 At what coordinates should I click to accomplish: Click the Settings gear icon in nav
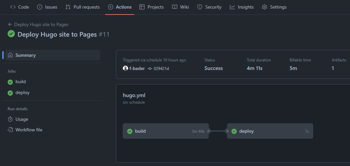coord(264,7)
